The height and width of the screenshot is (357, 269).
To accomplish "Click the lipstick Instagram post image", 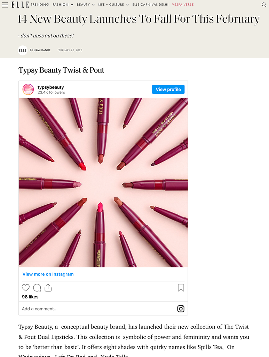I will (x=103, y=182).
